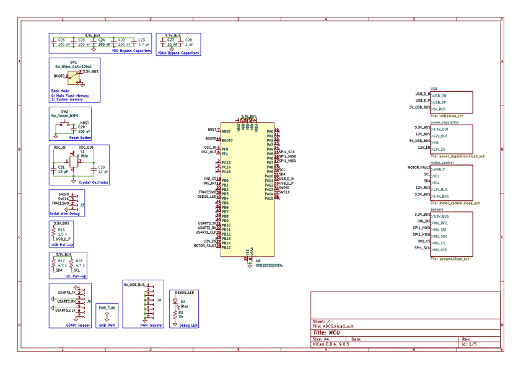Click 'File: motor_control.kicad_sch' label

coord(455,203)
